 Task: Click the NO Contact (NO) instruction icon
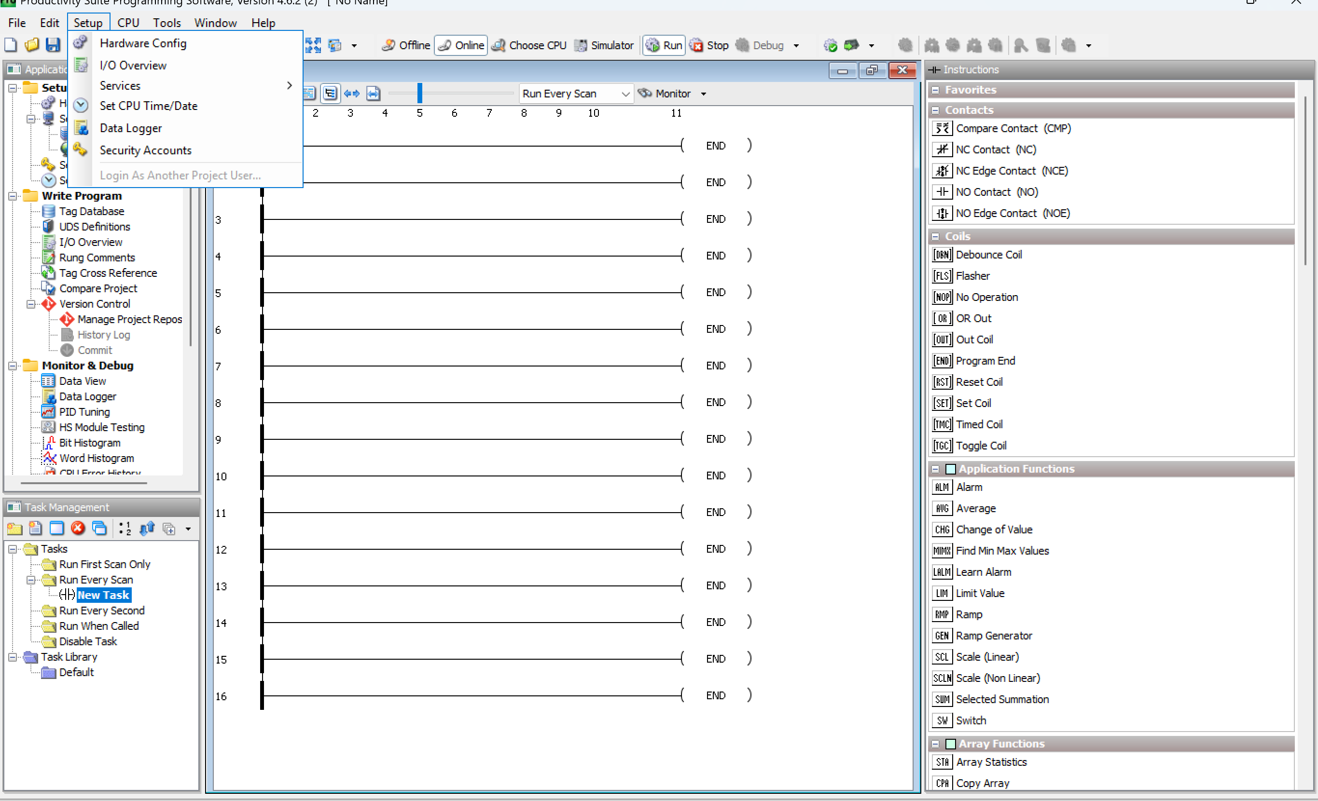coord(942,192)
